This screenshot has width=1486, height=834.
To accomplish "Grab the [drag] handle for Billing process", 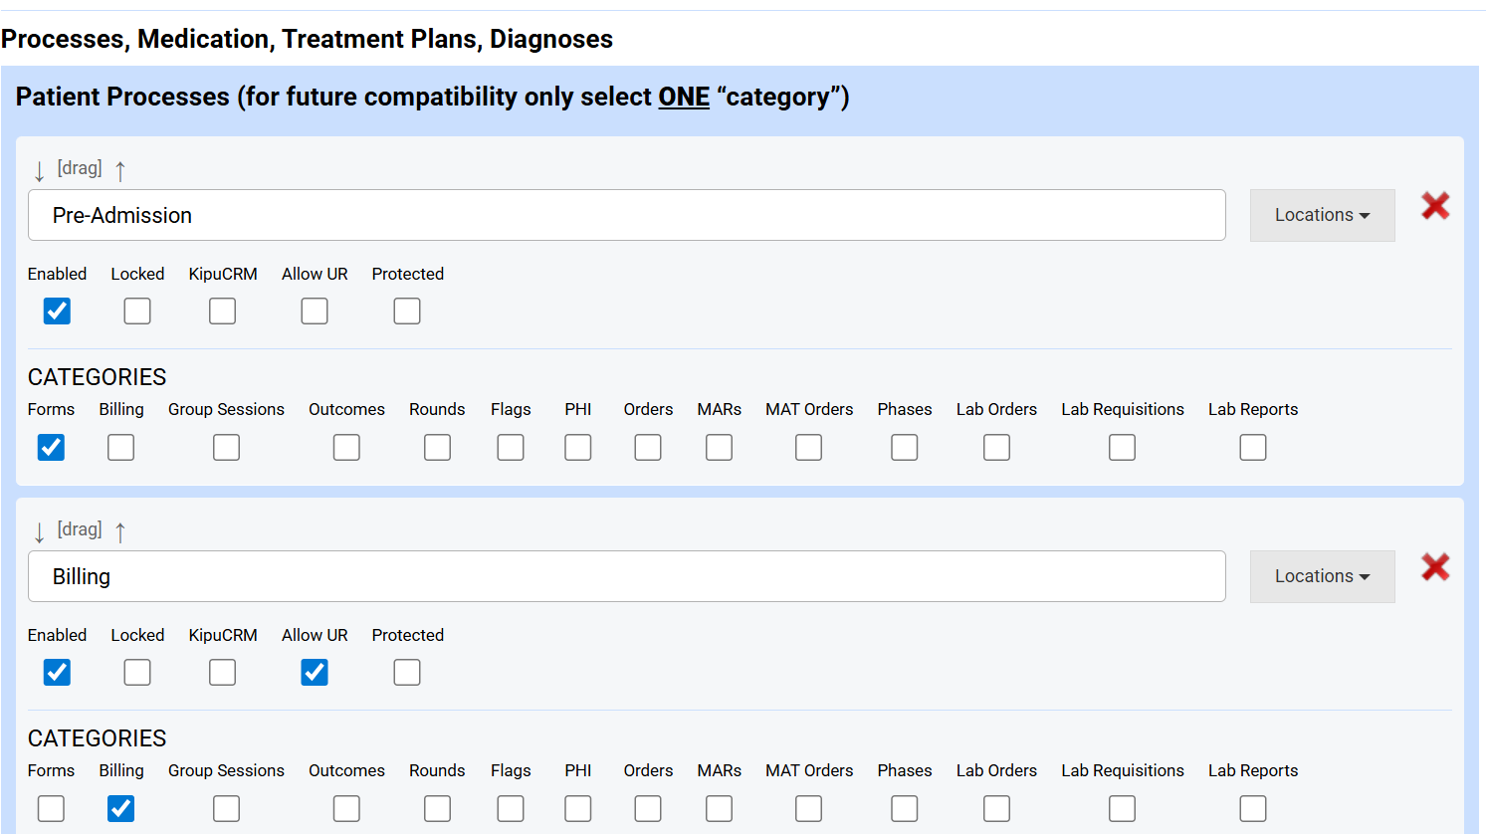I will tap(80, 529).
